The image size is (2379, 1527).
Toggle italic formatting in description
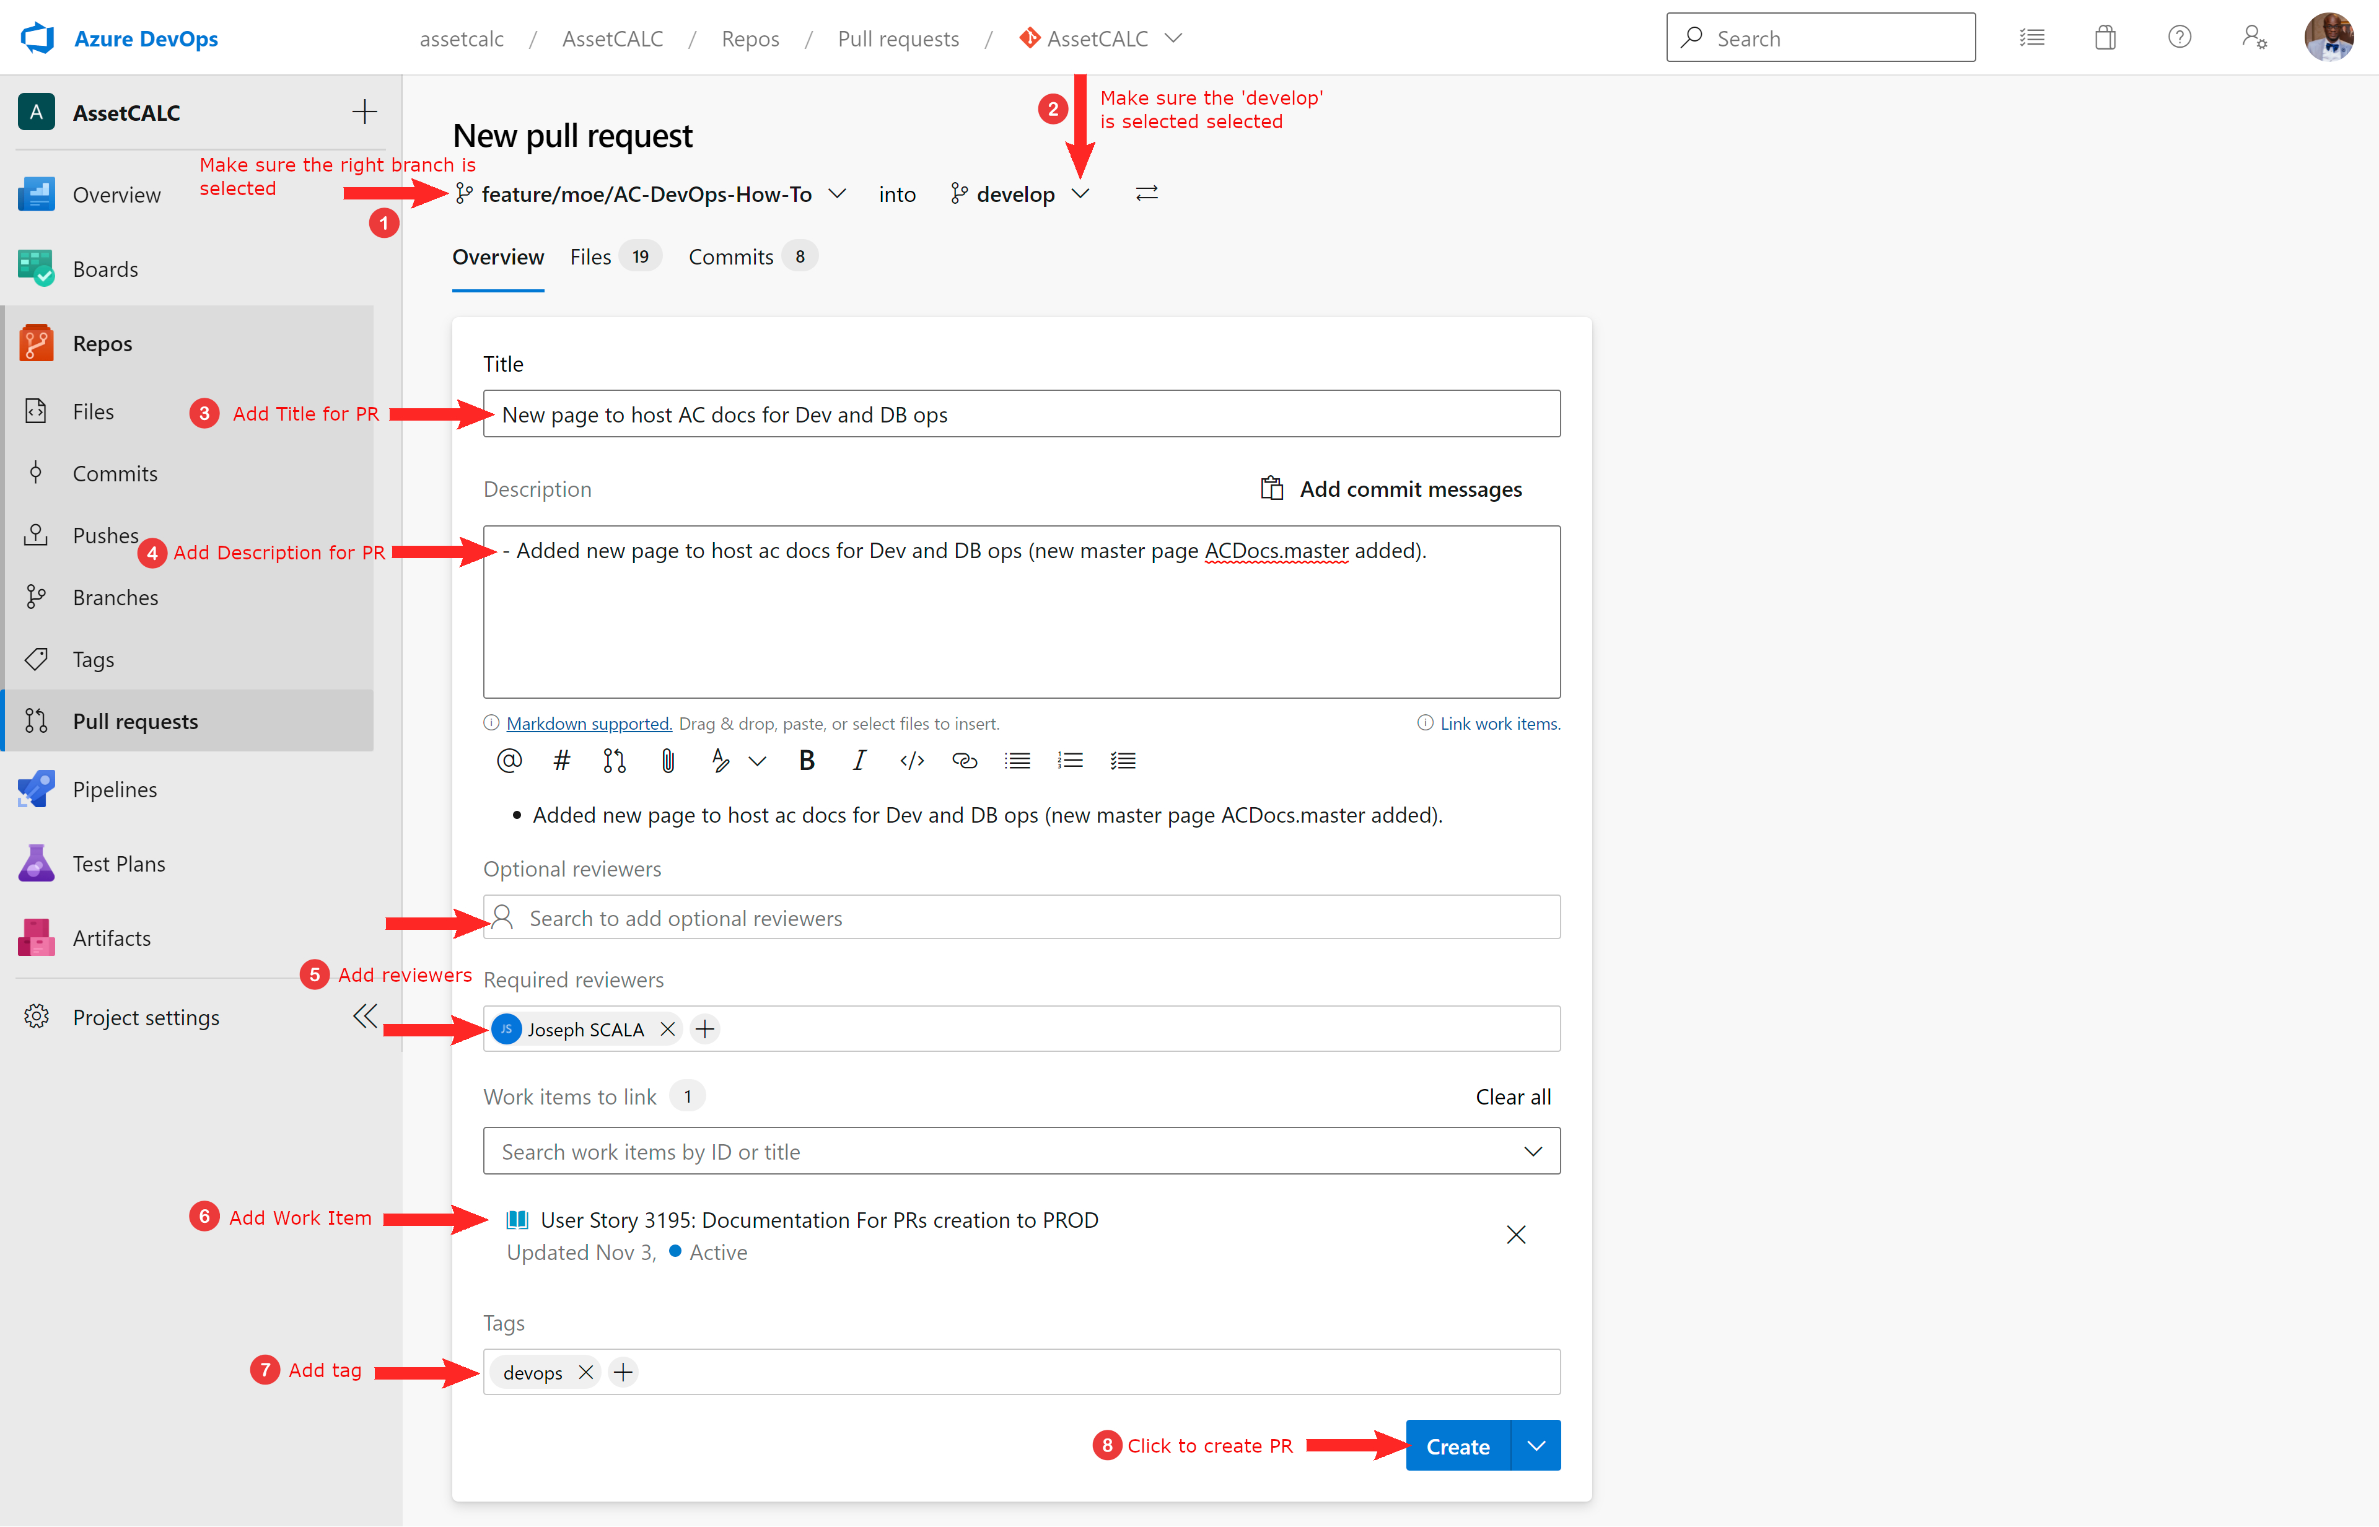point(859,761)
